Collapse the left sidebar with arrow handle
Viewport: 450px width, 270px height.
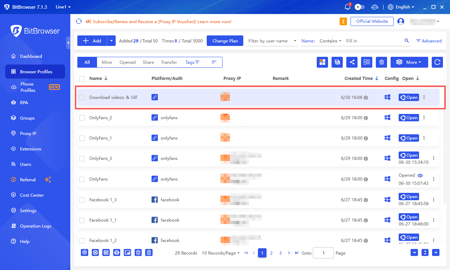tap(68, 42)
